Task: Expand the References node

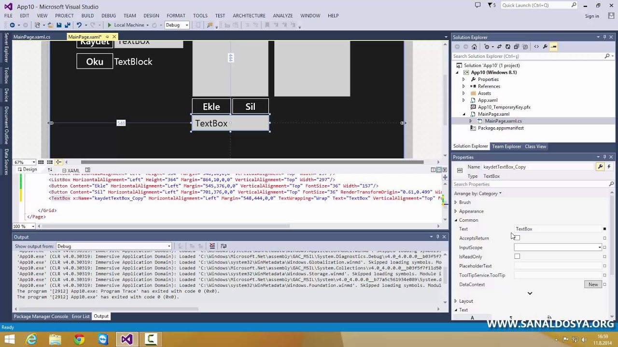Action: point(463,86)
